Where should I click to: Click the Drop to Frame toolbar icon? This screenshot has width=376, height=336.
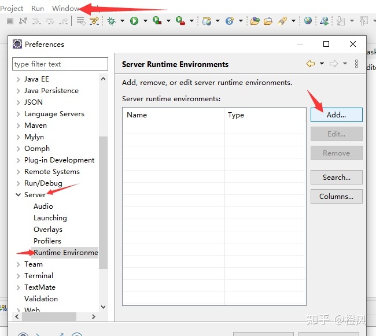[x=81, y=21]
